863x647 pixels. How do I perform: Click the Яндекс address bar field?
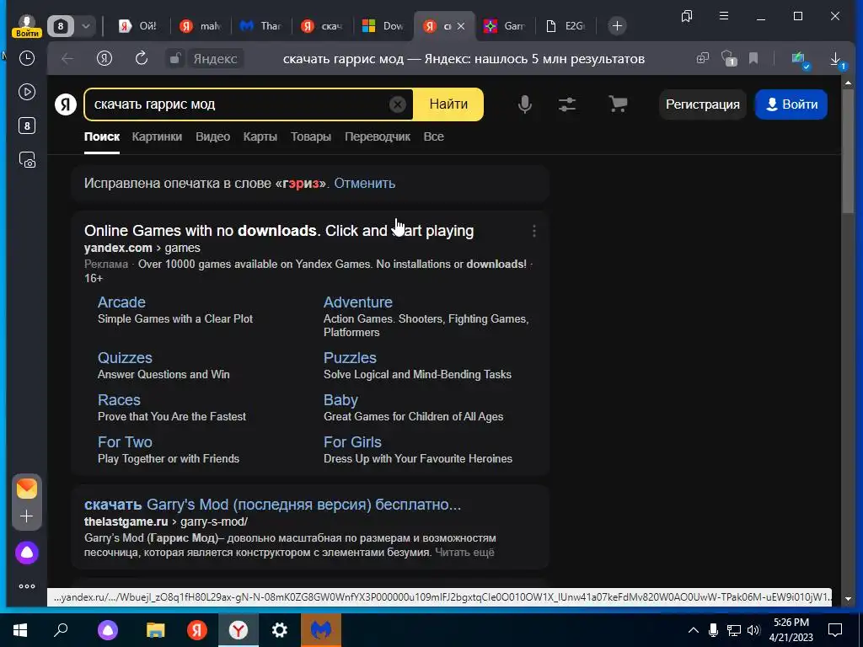pyautogui.click(x=215, y=58)
